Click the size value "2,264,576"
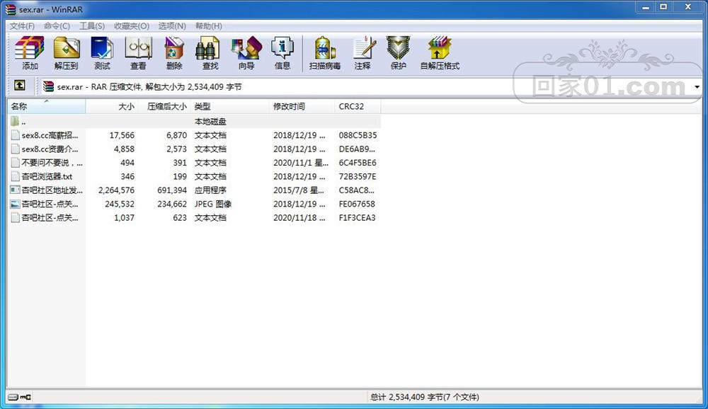This screenshot has width=708, height=409. (x=117, y=190)
